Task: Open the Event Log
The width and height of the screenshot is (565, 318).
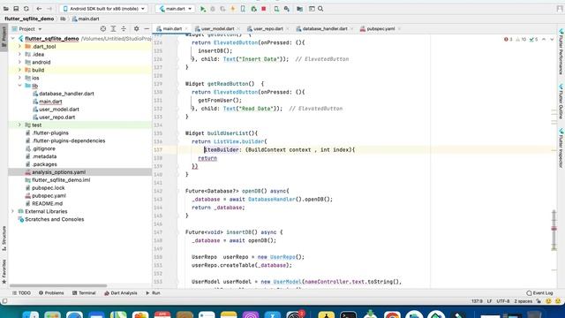Action: [539, 293]
